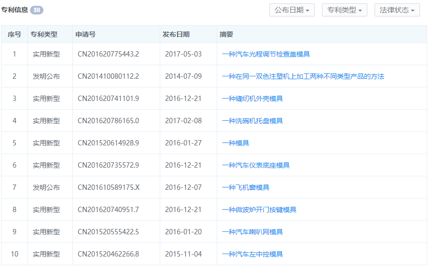Click patent link 一种缝纫机外壳模具
The width and height of the screenshot is (432, 271).
pos(252,99)
